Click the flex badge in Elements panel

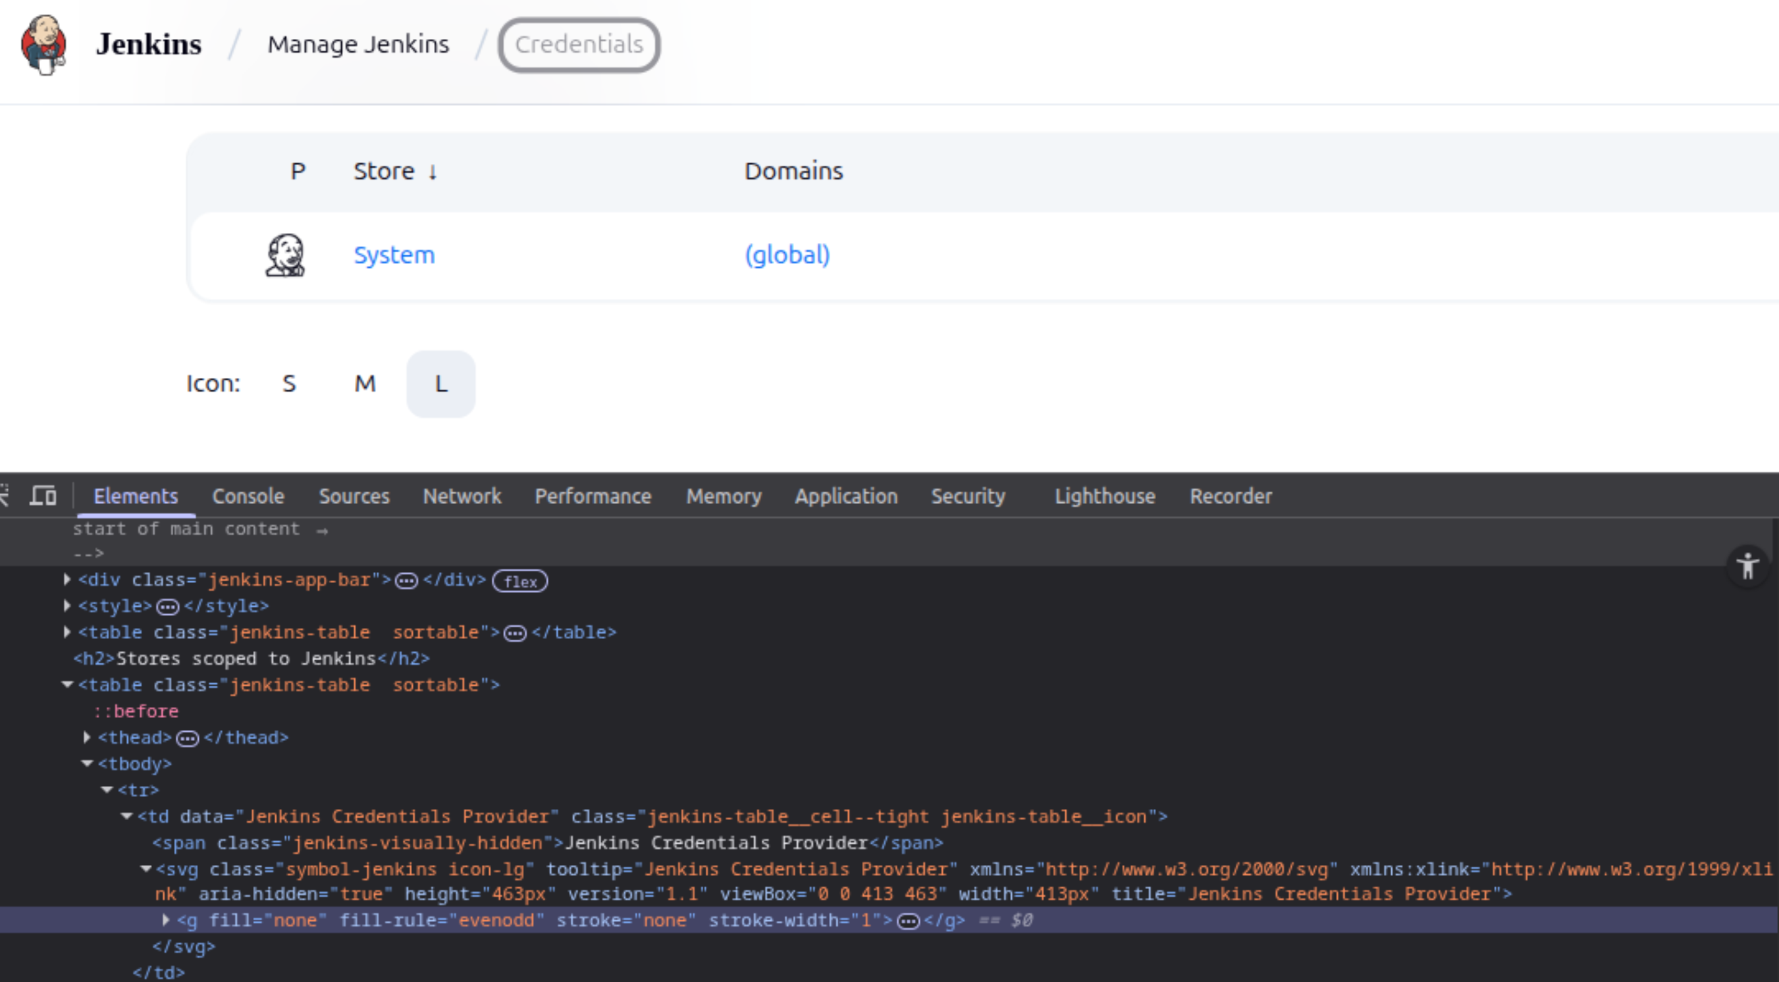point(519,581)
